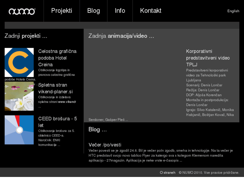Open the Hotel Creina logo thumbnail
The image size is (244, 183).
click(x=19, y=62)
